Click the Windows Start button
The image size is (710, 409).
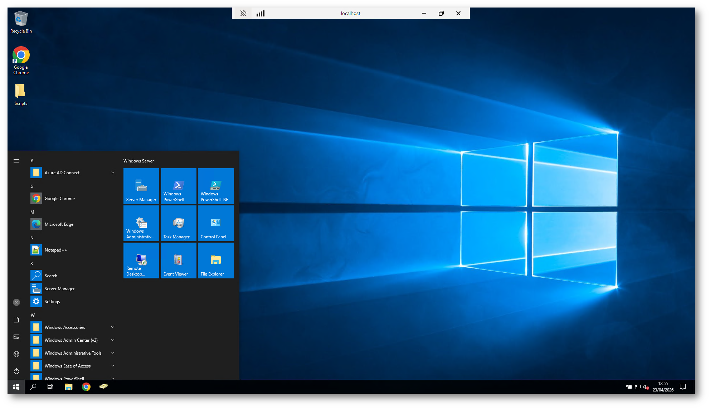(16, 387)
